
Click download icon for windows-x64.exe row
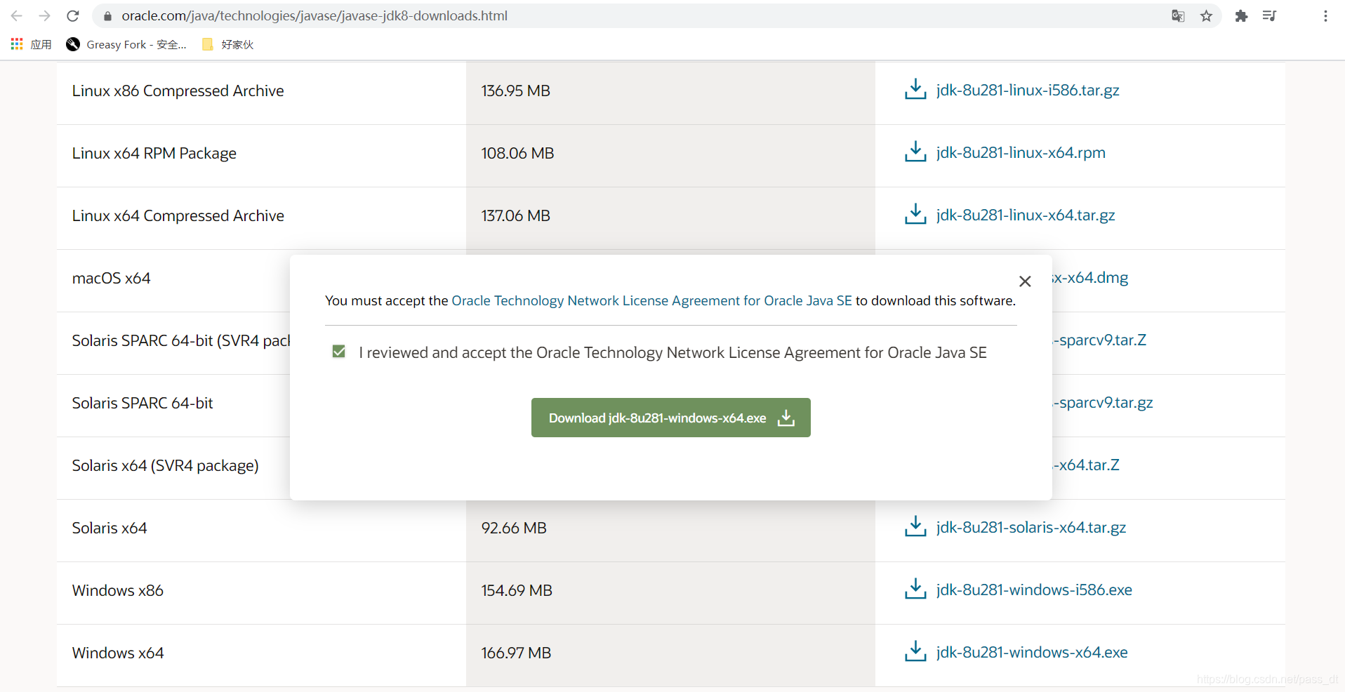[915, 652]
